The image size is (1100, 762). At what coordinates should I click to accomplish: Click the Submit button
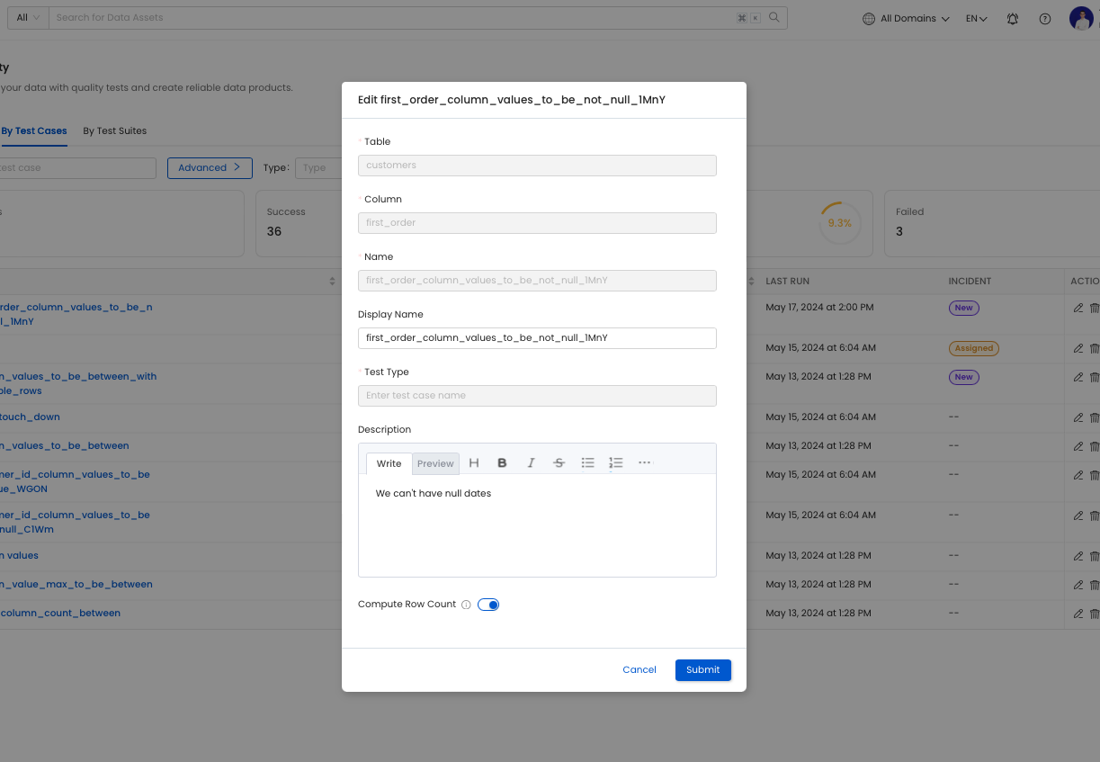pos(702,669)
